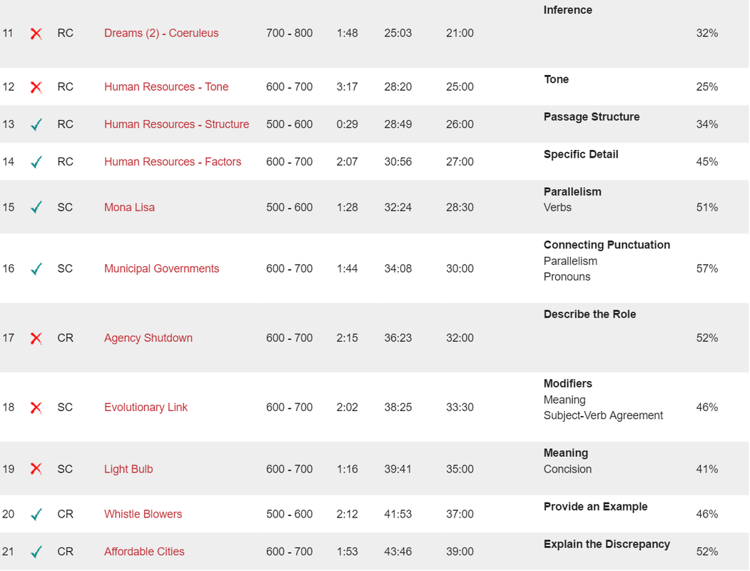The height and width of the screenshot is (571, 750).
Task: Click the green checkmark beside Mona Lisa
Action: 36,207
